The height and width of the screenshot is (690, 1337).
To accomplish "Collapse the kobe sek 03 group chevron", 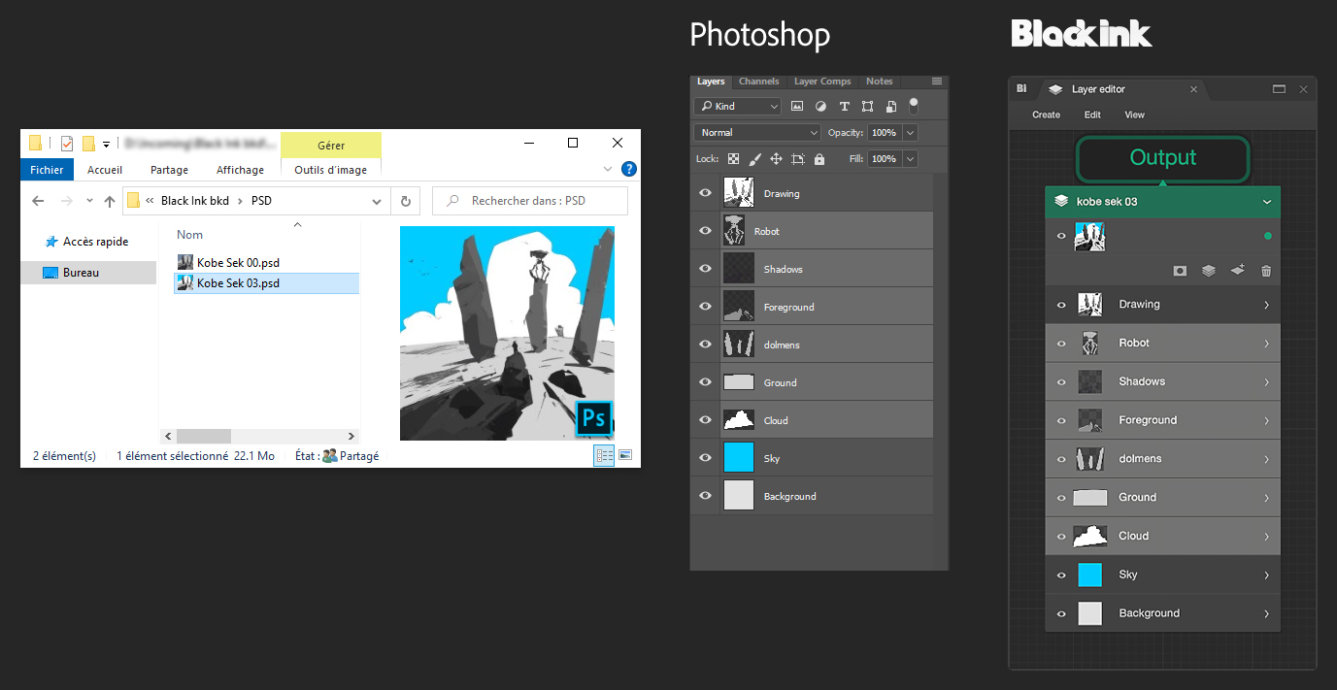I will (x=1266, y=202).
